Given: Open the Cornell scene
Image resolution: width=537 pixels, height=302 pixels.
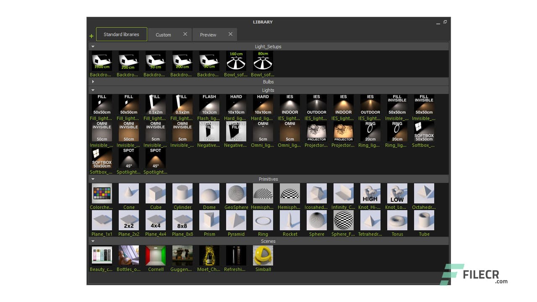Looking at the screenshot, I should (x=155, y=255).
